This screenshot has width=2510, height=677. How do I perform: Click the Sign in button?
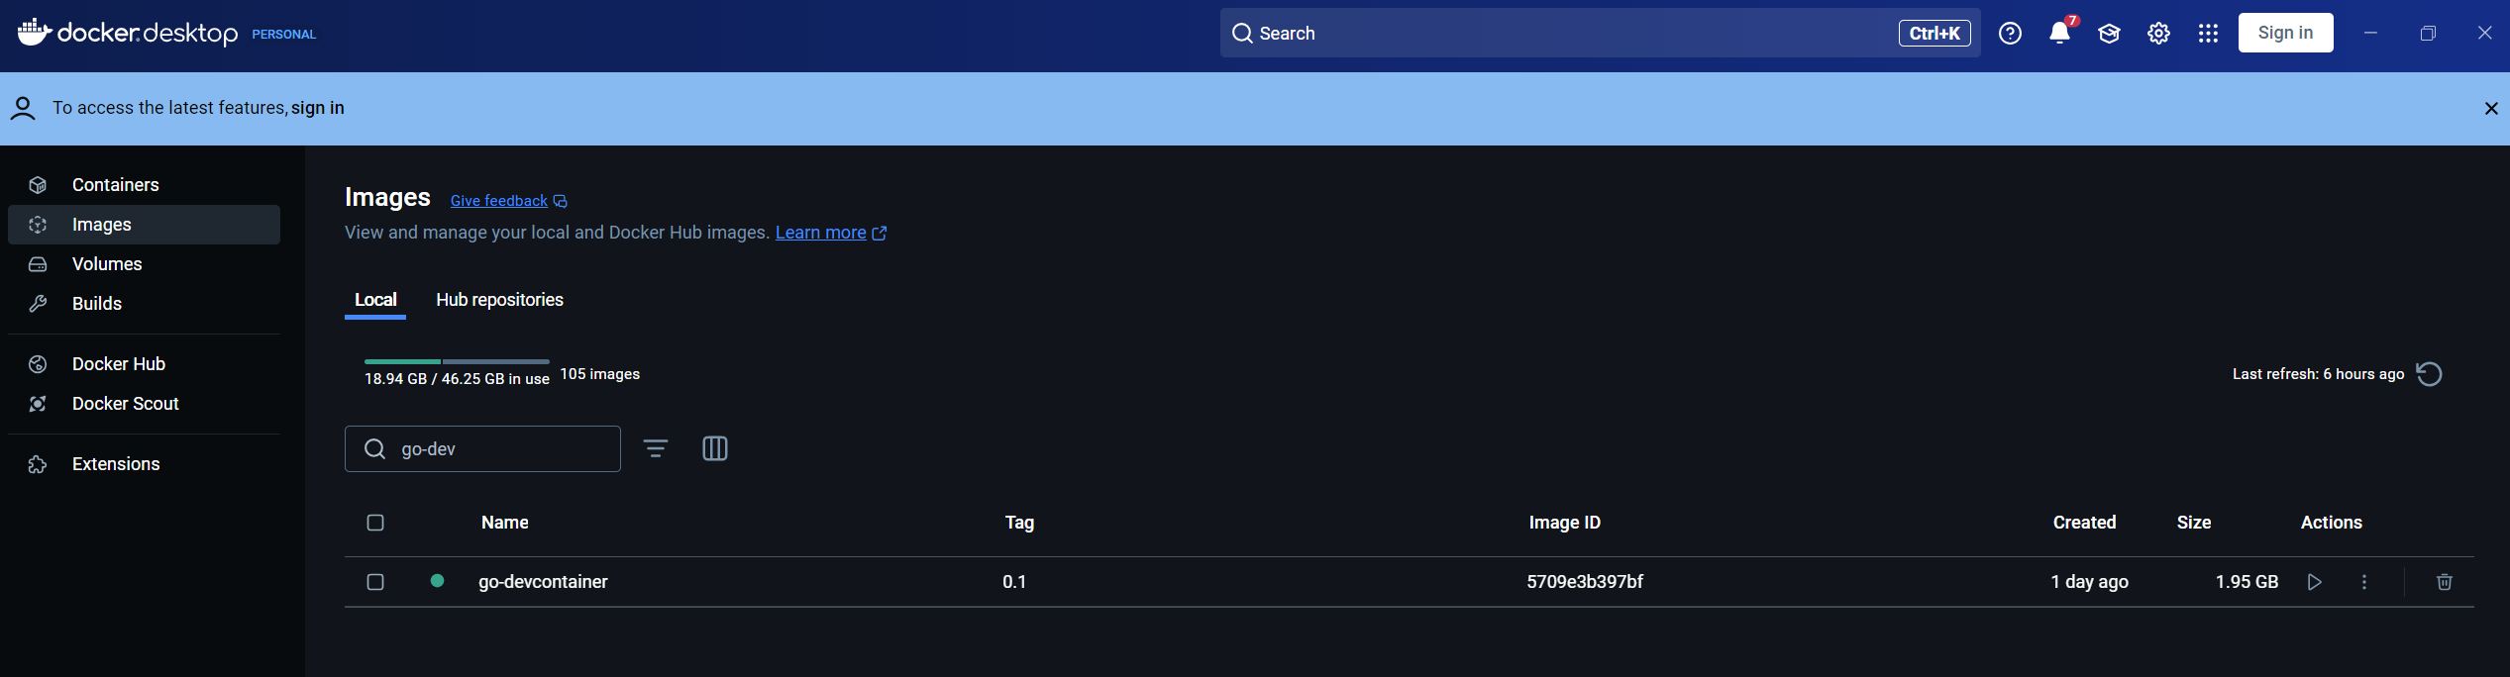(x=2285, y=33)
